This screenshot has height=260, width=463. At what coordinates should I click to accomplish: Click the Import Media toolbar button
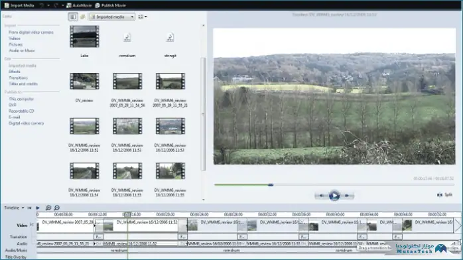coord(19,5)
